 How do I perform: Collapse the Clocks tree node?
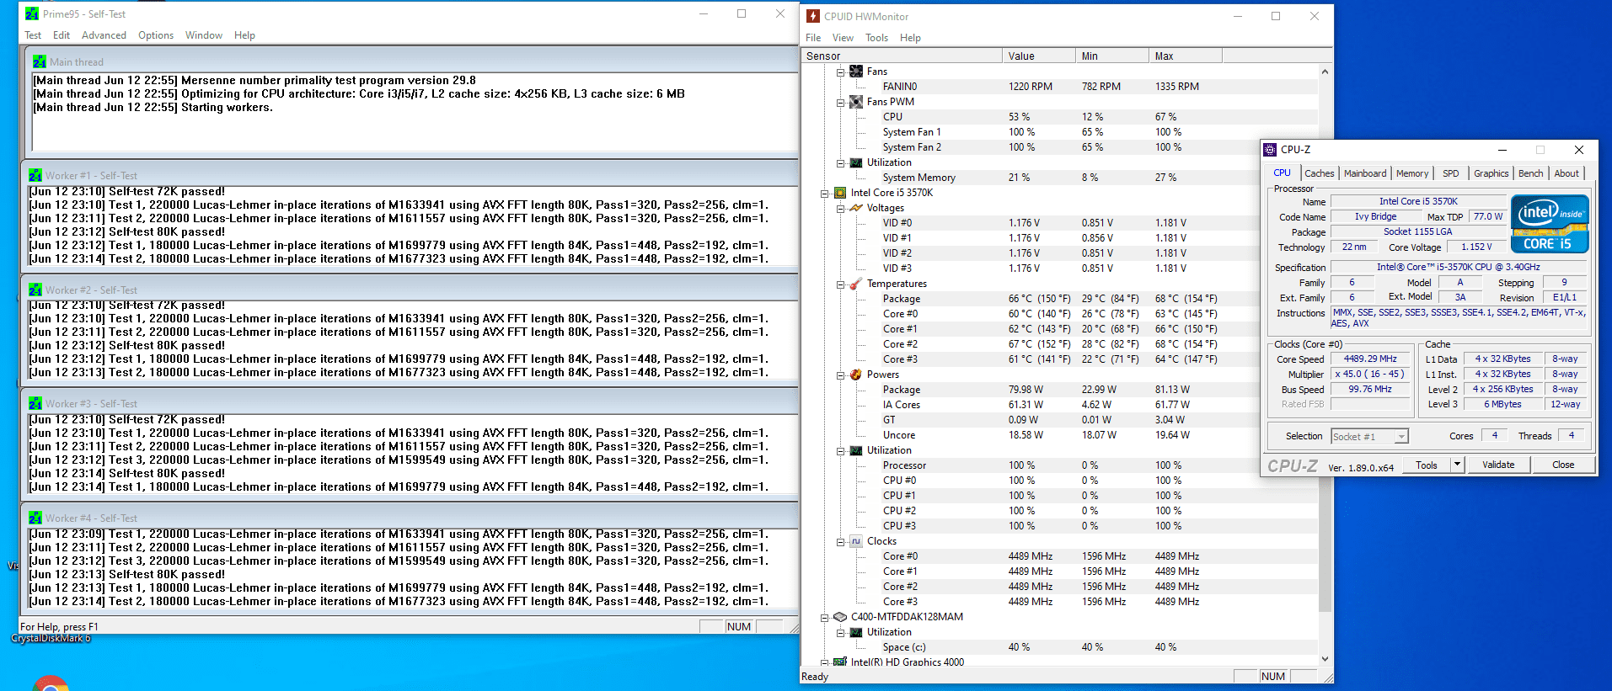[x=840, y=541]
